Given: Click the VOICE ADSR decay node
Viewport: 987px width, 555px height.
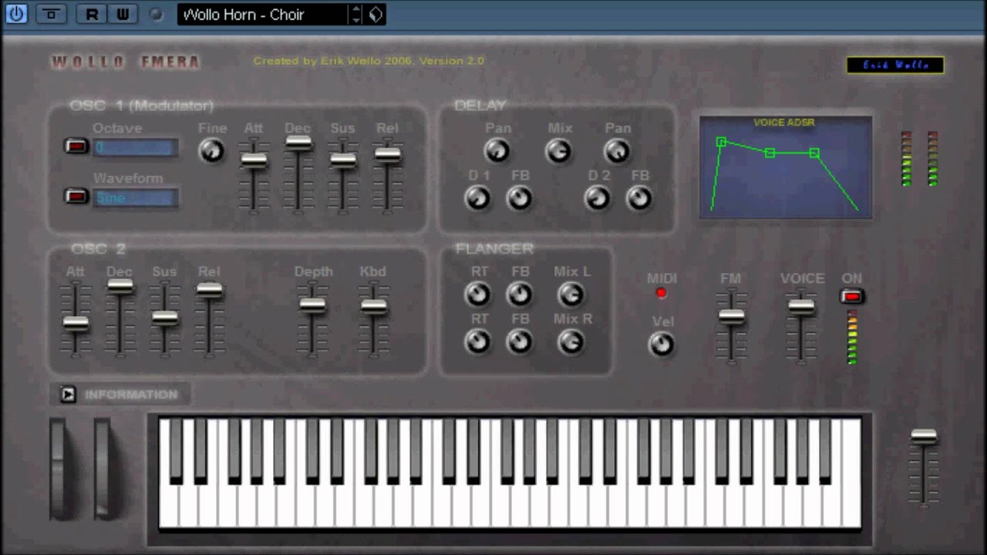Looking at the screenshot, I should [x=770, y=153].
